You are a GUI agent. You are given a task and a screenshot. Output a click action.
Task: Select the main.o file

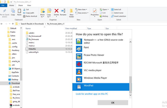pos(32,46)
